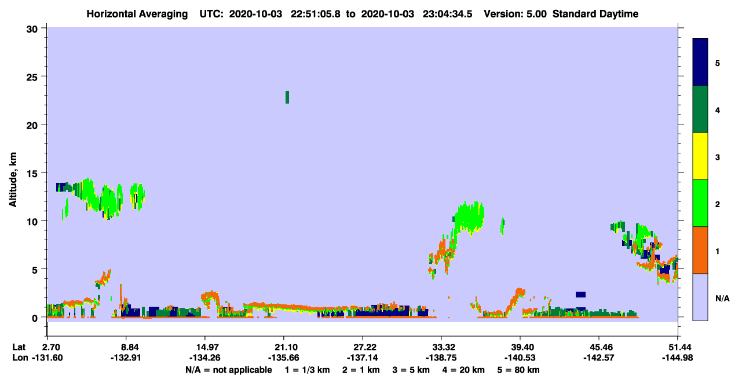Image resolution: width=753 pixels, height=386 pixels.
Task: Click the longitude value -134.26
Action: (204, 358)
